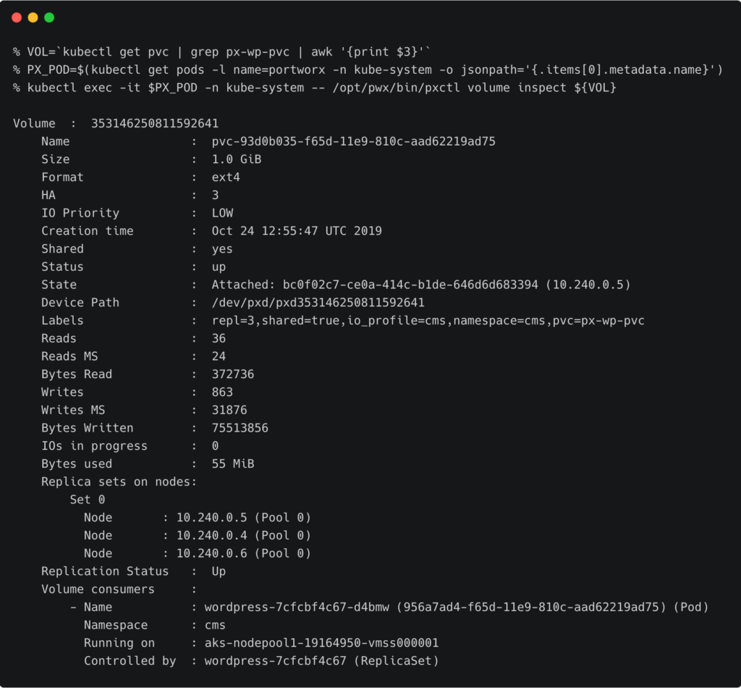The width and height of the screenshot is (741, 688).
Task: Click the pxctl volume inspect command line
Action: (315, 88)
